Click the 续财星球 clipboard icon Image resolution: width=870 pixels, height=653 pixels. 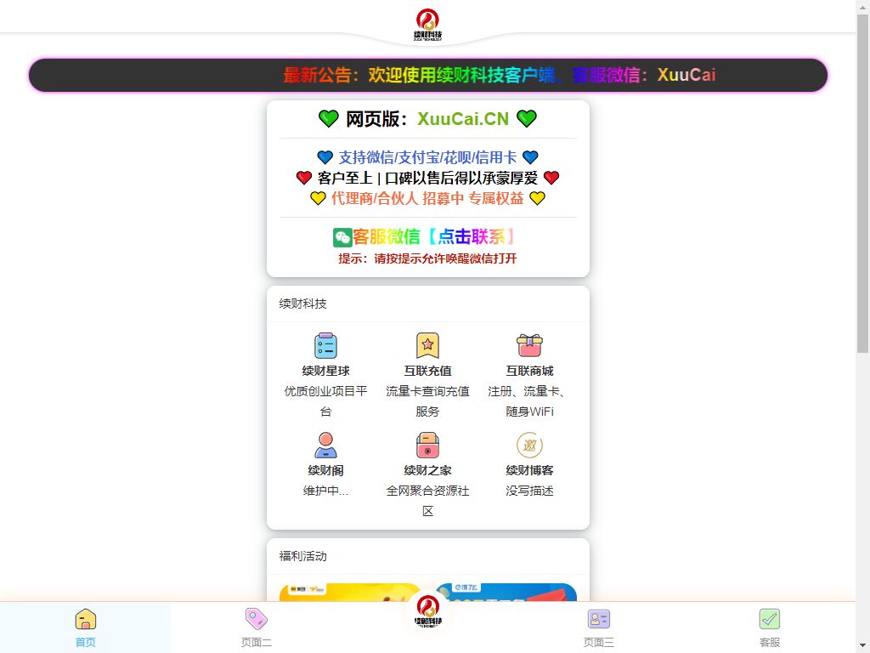[325, 345]
